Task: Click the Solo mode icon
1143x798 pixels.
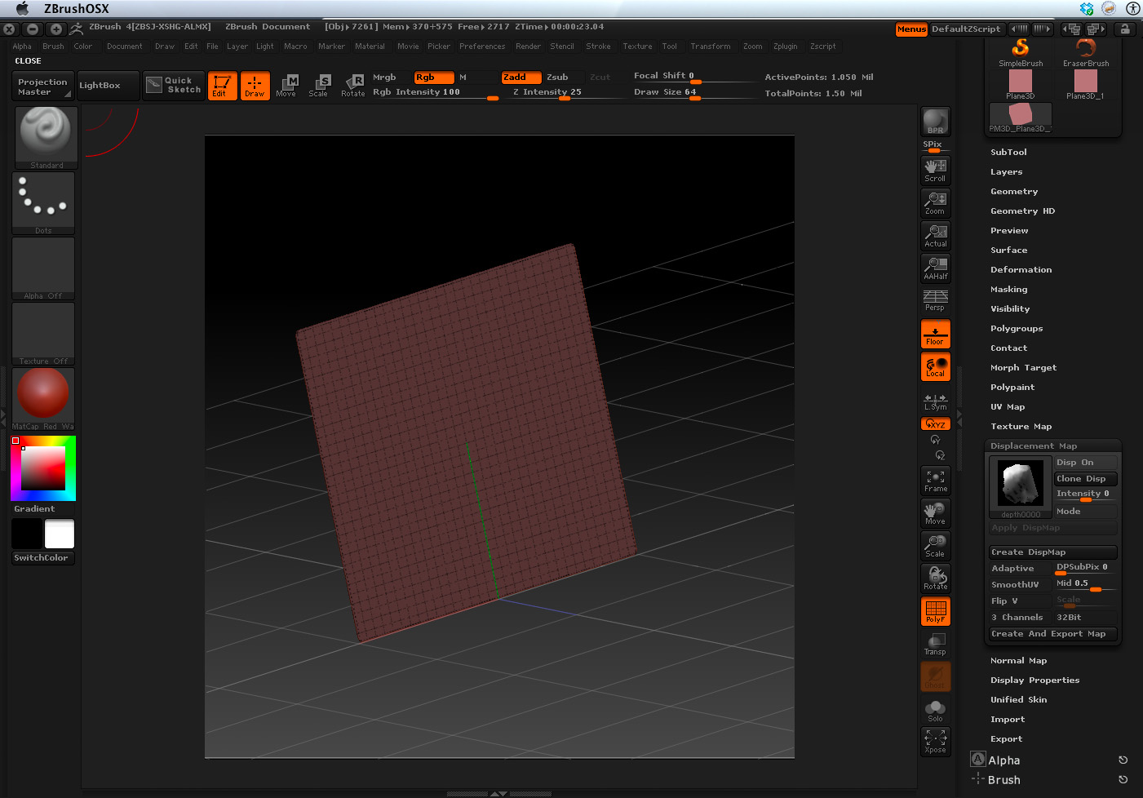Action: coord(935,710)
